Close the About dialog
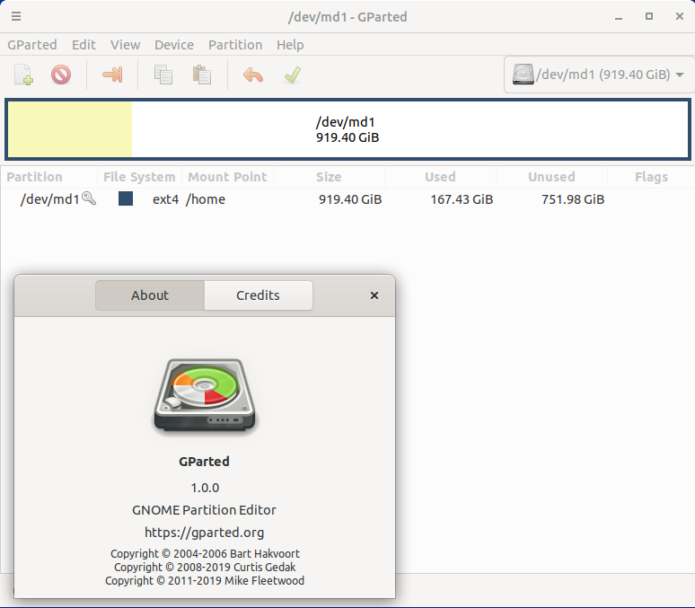The height and width of the screenshot is (608, 695). 374,295
